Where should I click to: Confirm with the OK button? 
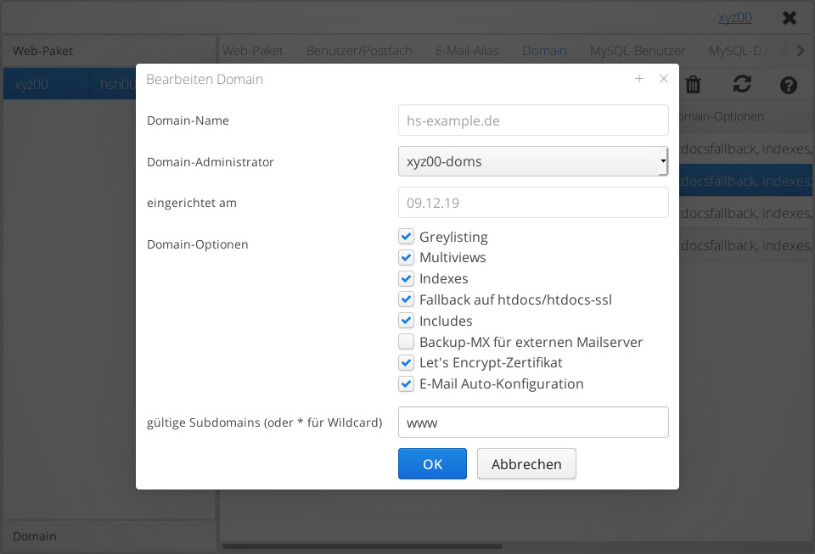point(432,464)
